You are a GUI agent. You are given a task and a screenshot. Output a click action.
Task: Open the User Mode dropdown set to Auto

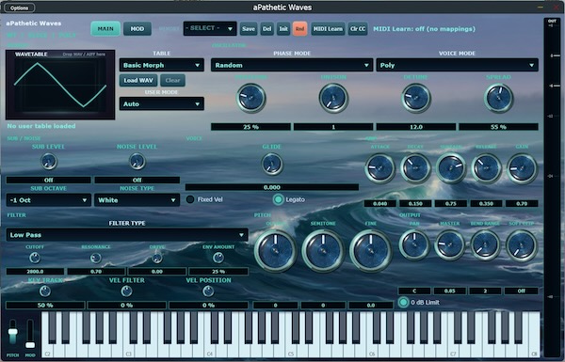161,104
